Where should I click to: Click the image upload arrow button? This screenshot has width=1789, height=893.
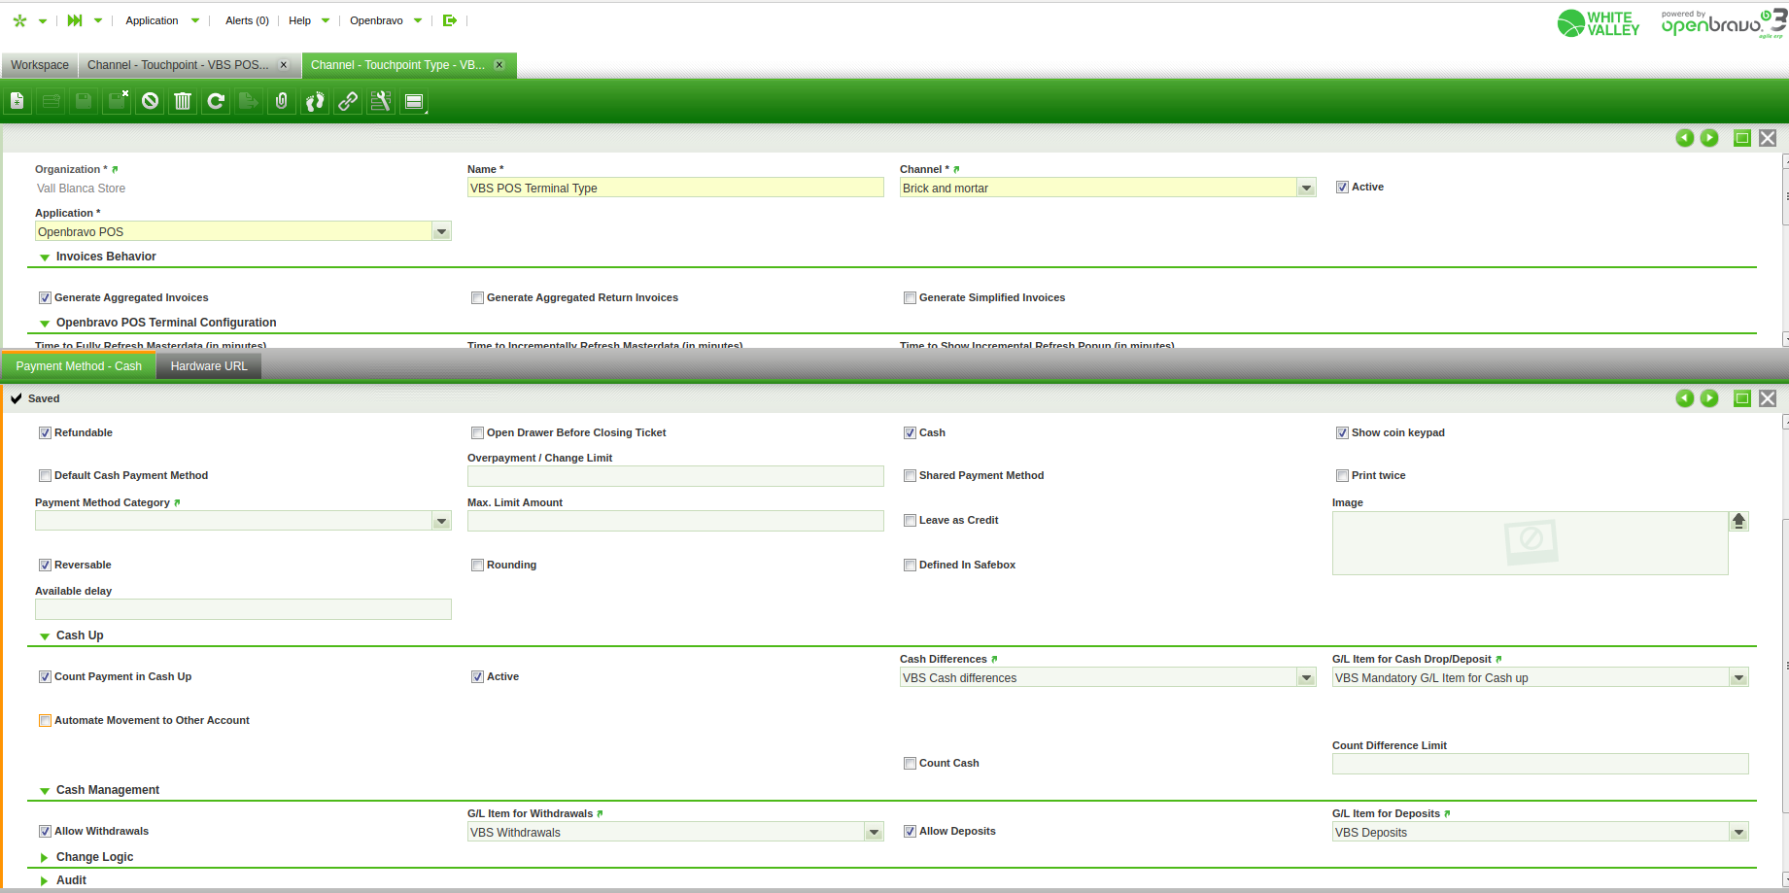(1738, 521)
